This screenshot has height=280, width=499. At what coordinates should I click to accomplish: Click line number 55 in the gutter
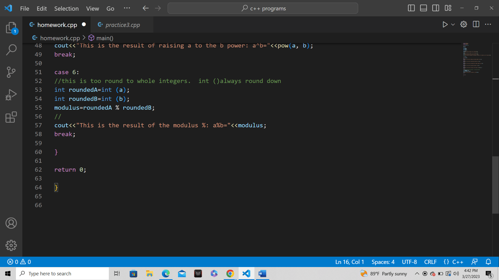[38, 108]
